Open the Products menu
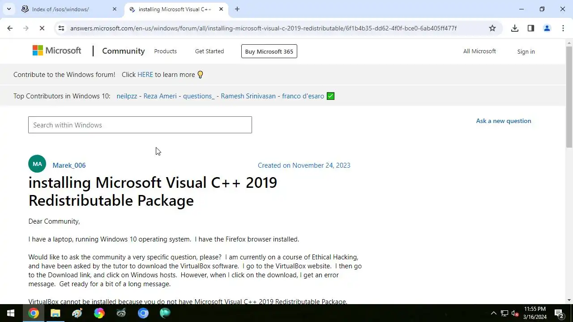This screenshot has height=322, width=573. [x=165, y=51]
